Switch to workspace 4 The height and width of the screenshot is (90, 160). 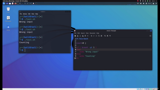30,3
